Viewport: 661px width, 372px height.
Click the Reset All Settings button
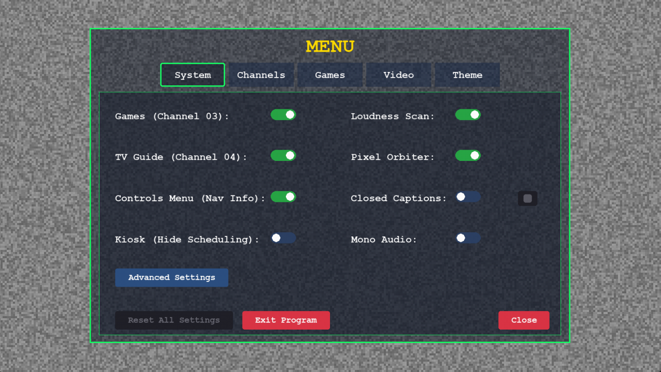174,320
